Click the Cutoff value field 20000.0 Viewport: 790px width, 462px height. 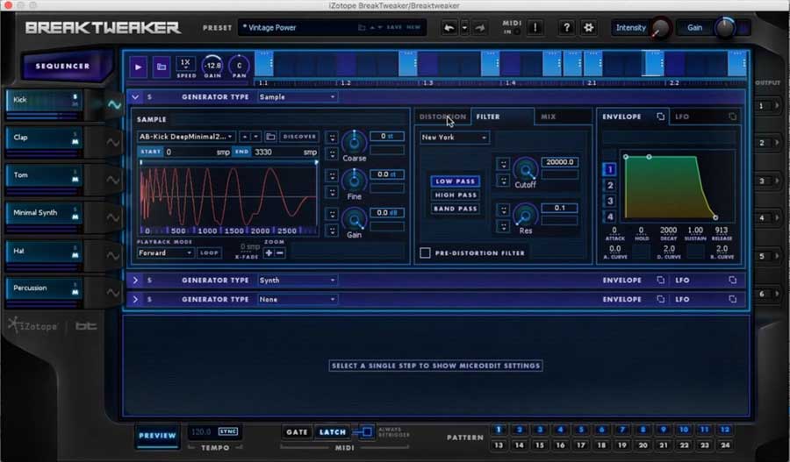point(559,162)
